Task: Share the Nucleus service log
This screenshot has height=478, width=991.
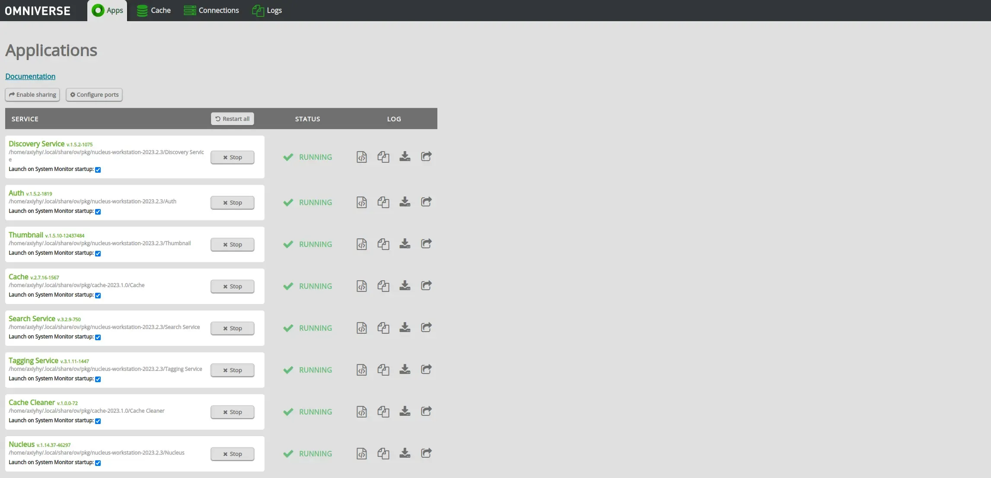Action: click(426, 453)
